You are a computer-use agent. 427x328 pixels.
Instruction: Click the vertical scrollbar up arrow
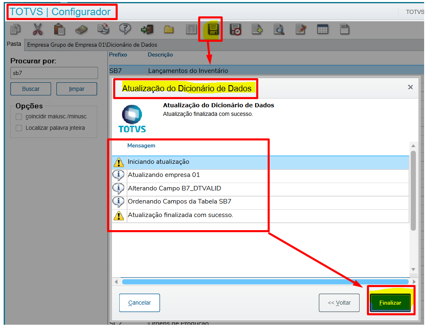(413, 146)
